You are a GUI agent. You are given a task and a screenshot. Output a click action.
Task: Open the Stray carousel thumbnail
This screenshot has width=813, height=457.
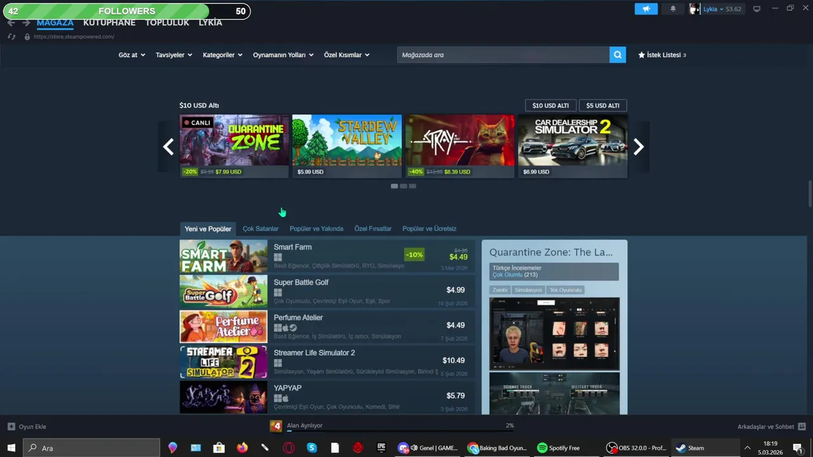[460, 146]
